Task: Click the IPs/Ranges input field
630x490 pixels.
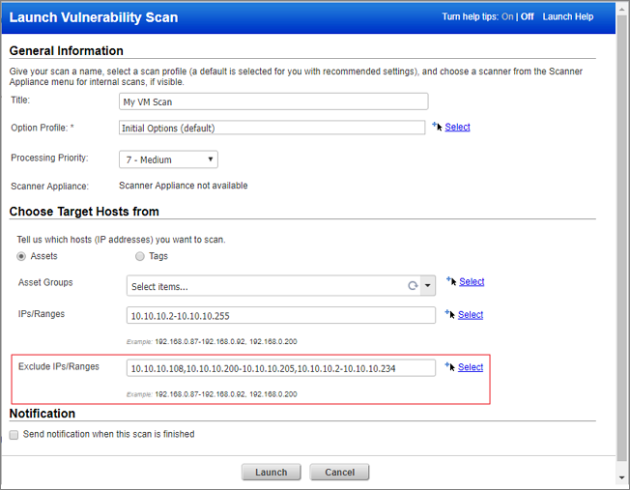Action: pos(281,315)
